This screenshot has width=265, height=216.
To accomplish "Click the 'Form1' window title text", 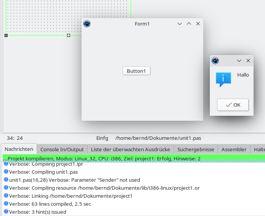I will click(x=142, y=24).
